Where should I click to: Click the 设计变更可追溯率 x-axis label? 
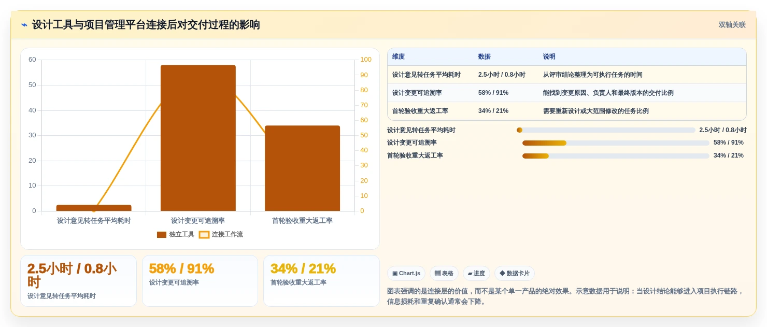[x=198, y=221]
